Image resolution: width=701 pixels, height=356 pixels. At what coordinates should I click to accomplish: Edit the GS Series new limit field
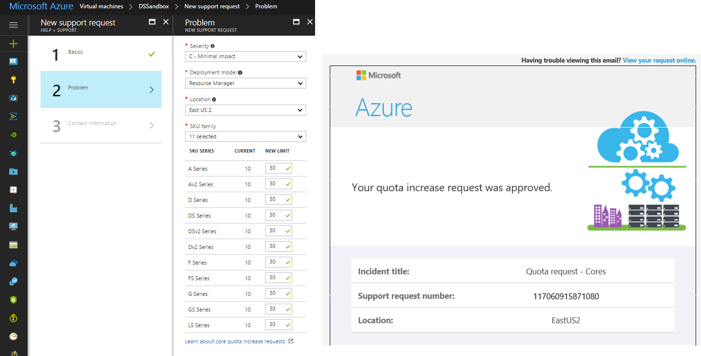coord(278,309)
